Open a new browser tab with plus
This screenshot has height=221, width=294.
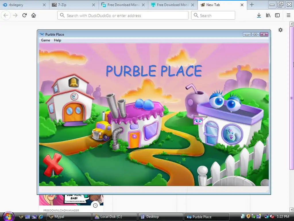[252, 5]
